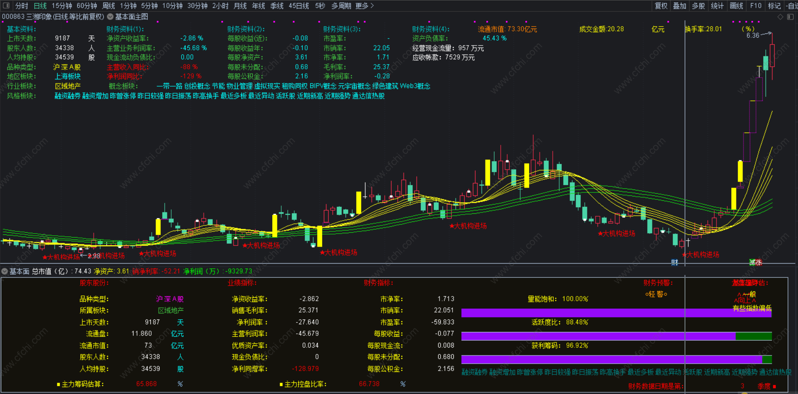
Task: Click the 净利同增率 -128.979 value
Action: (x=306, y=369)
